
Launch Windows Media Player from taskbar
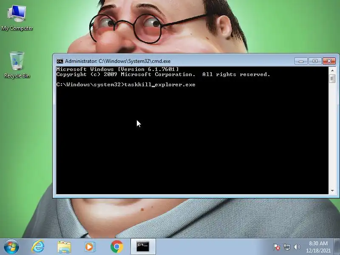[x=90, y=247]
